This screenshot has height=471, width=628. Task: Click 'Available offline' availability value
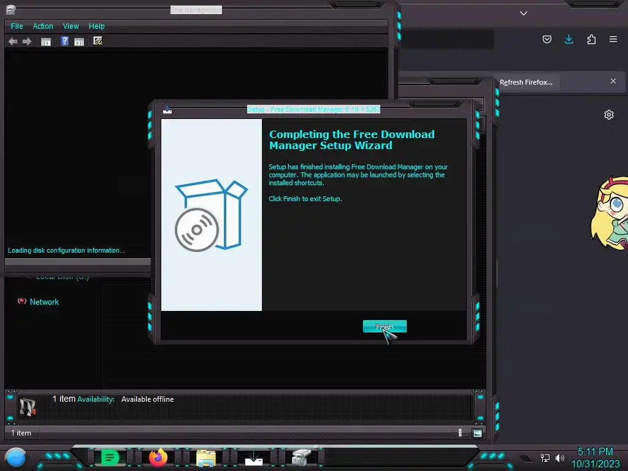[147, 399]
